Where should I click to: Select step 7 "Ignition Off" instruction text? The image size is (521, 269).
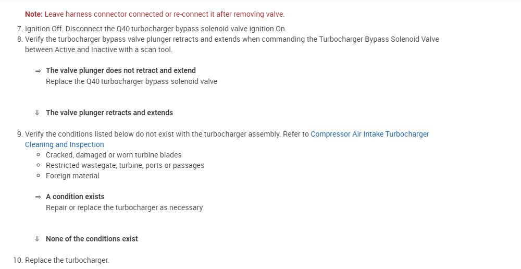pos(155,29)
